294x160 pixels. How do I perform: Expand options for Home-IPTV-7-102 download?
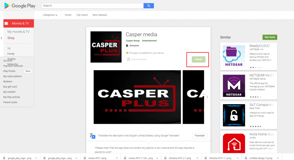pyautogui.click(x=157, y=158)
